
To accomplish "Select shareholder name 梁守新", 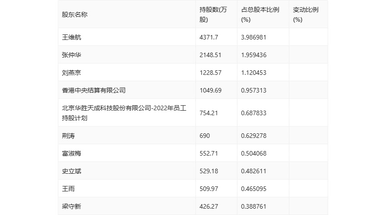I will point(71,206).
